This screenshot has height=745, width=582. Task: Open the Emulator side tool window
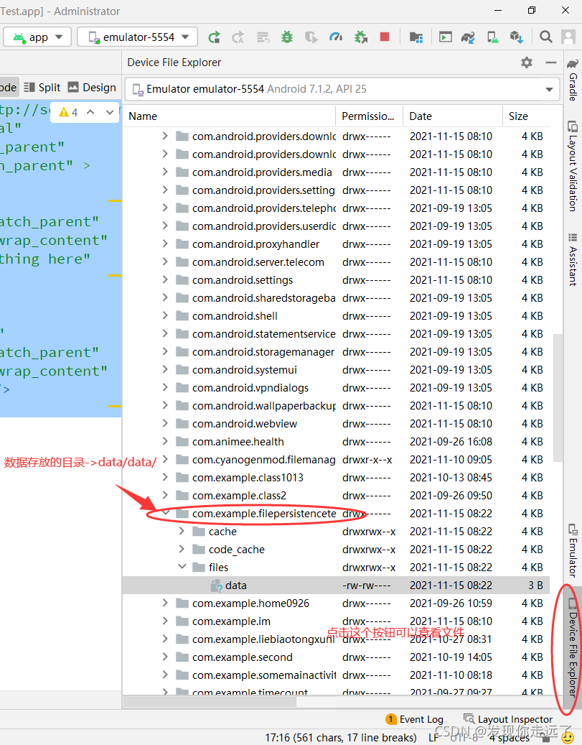tap(573, 550)
